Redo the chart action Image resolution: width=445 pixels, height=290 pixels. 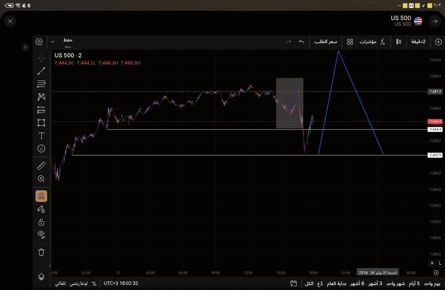point(289,42)
